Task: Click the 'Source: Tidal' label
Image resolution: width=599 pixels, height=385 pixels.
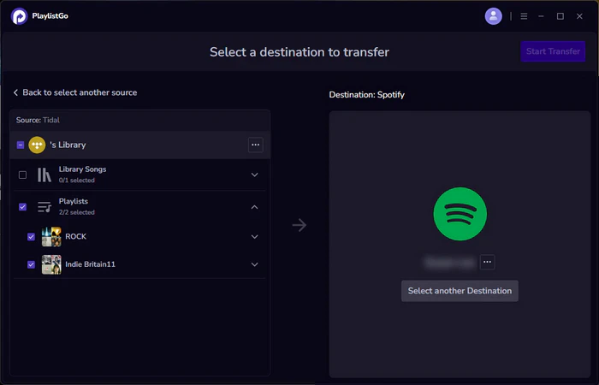Action: pos(38,120)
